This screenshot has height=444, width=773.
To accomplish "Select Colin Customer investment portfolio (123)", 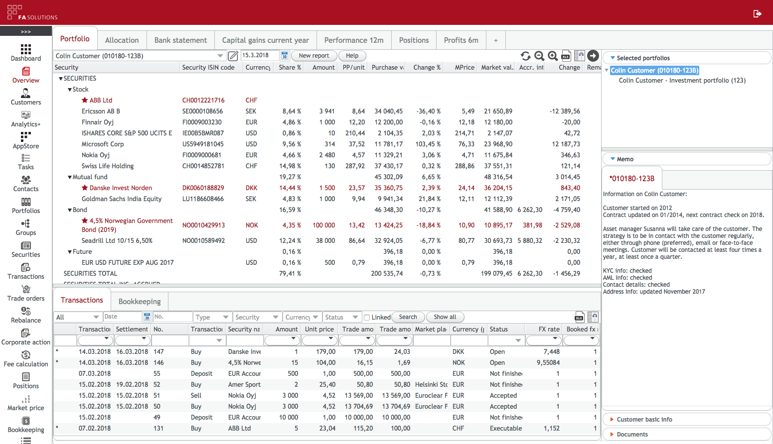I will [682, 81].
